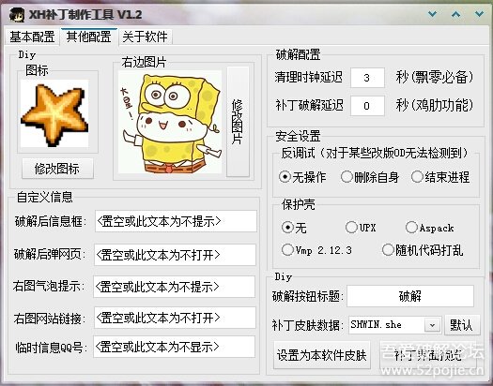The image size is (493, 386).
Task: Switch to the 基本配置 tab
Action: click(32, 37)
